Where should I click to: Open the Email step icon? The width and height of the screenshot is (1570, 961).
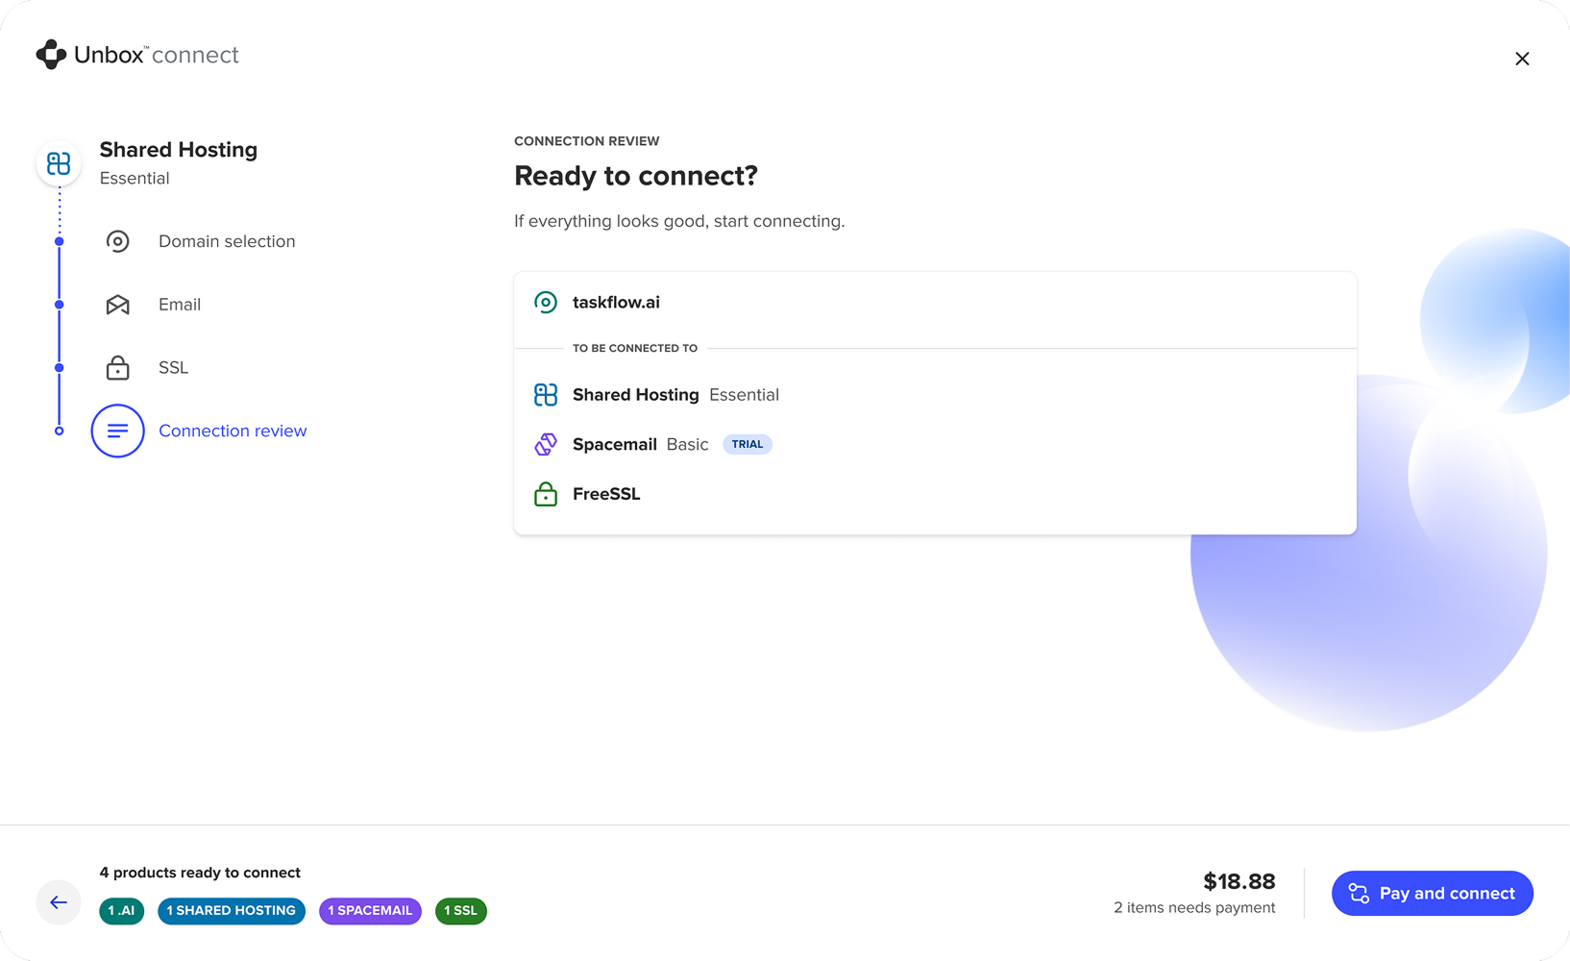(118, 305)
